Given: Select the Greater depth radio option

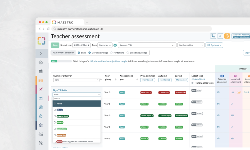Looking at the screenshot, I should (55, 116).
